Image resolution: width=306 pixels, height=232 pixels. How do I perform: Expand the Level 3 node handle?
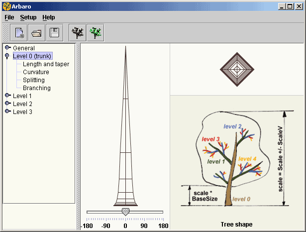pyautogui.click(x=7, y=112)
